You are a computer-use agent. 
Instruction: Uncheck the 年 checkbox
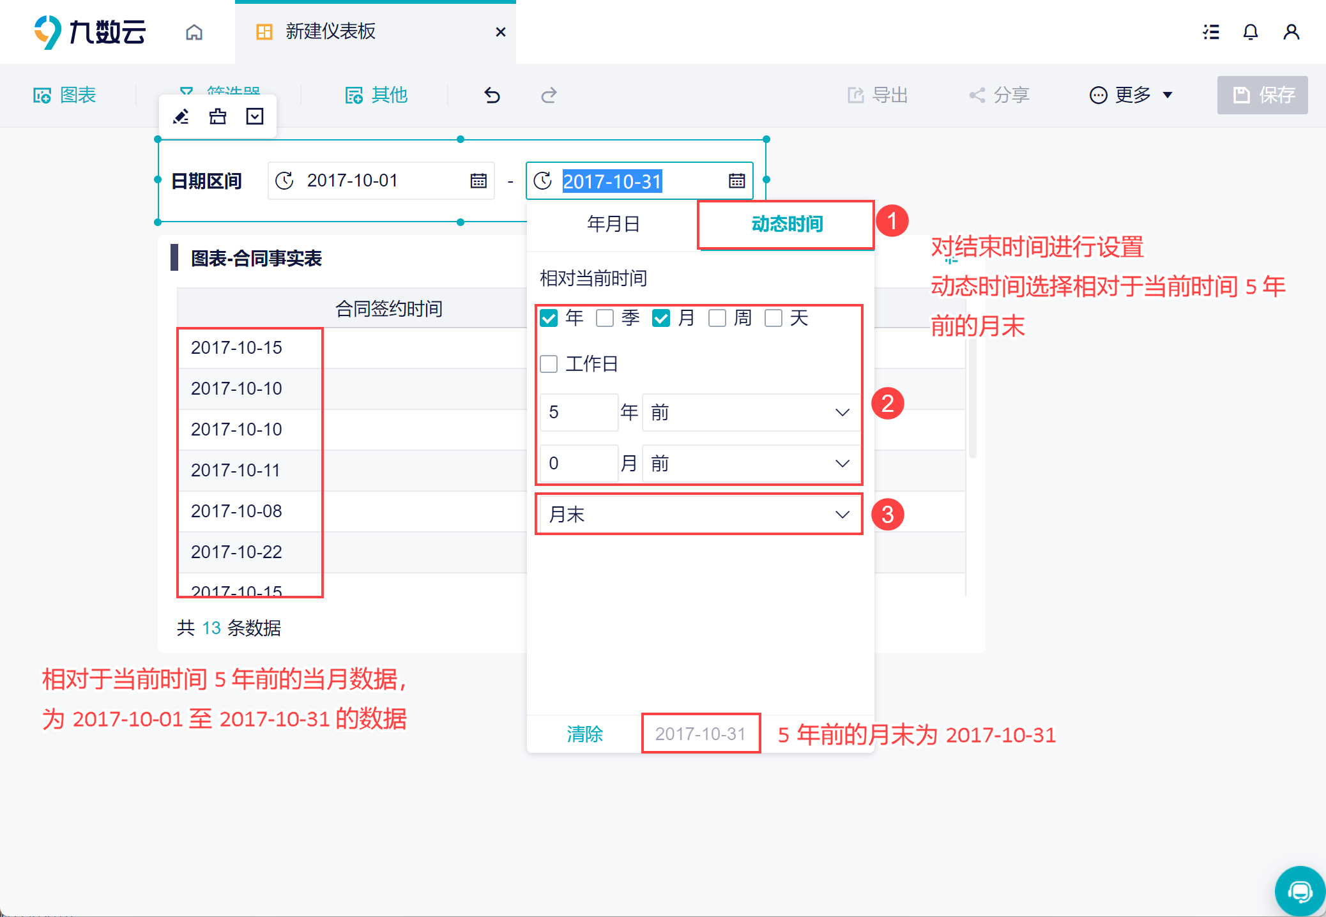[x=549, y=318]
